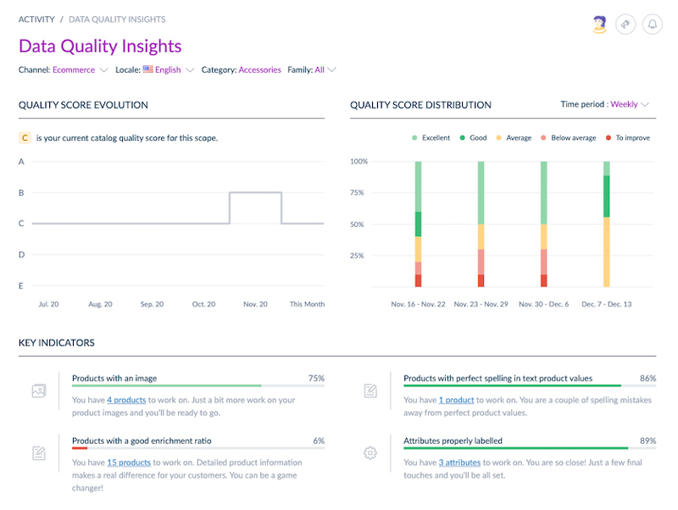Click the 'Data Quality Insights' page title
This screenshot has height=510, width=678.
click(100, 46)
